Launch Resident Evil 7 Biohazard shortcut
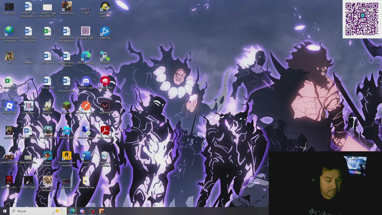The height and width of the screenshot is (215, 382). pyautogui.click(x=47, y=184)
